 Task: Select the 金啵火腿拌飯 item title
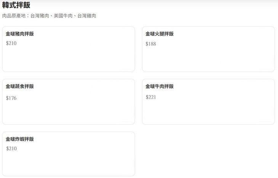(x=160, y=34)
